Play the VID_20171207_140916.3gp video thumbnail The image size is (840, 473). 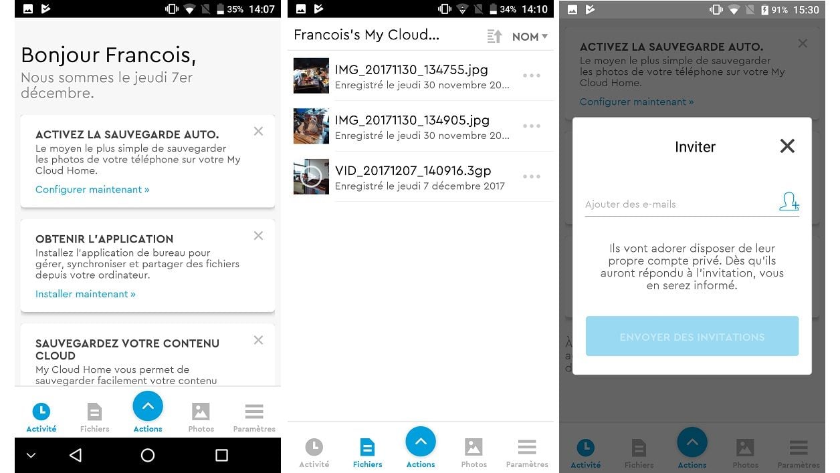click(311, 176)
